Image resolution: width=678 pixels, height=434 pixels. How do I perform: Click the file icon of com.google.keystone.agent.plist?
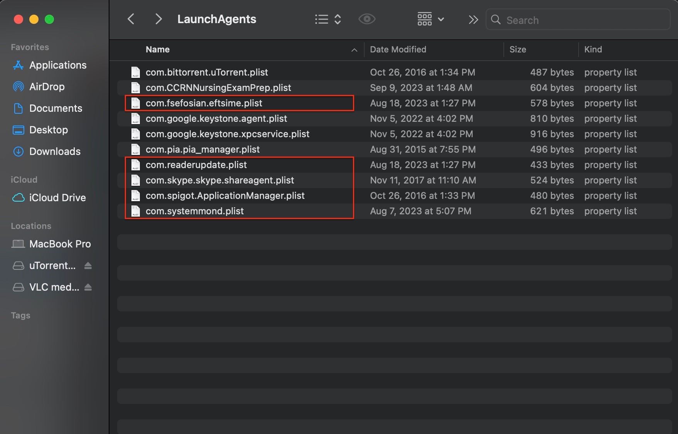[x=135, y=118]
